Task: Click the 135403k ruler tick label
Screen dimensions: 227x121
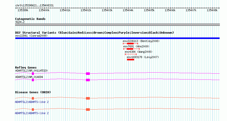Action: click(107, 10)
